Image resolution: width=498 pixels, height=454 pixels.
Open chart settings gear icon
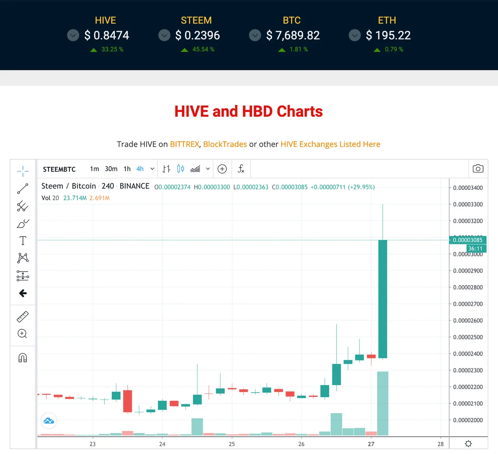(468, 444)
